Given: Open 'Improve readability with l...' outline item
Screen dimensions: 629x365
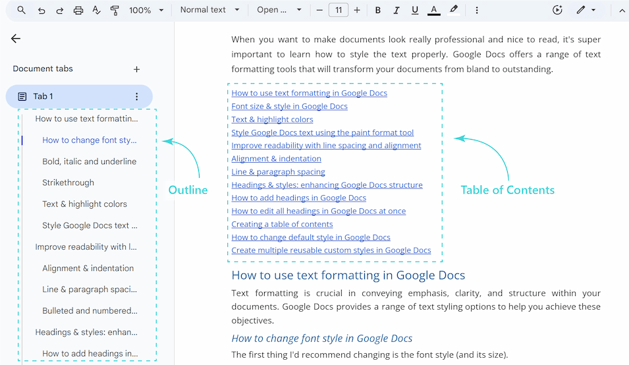Looking at the screenshot, I should point(86,246).
